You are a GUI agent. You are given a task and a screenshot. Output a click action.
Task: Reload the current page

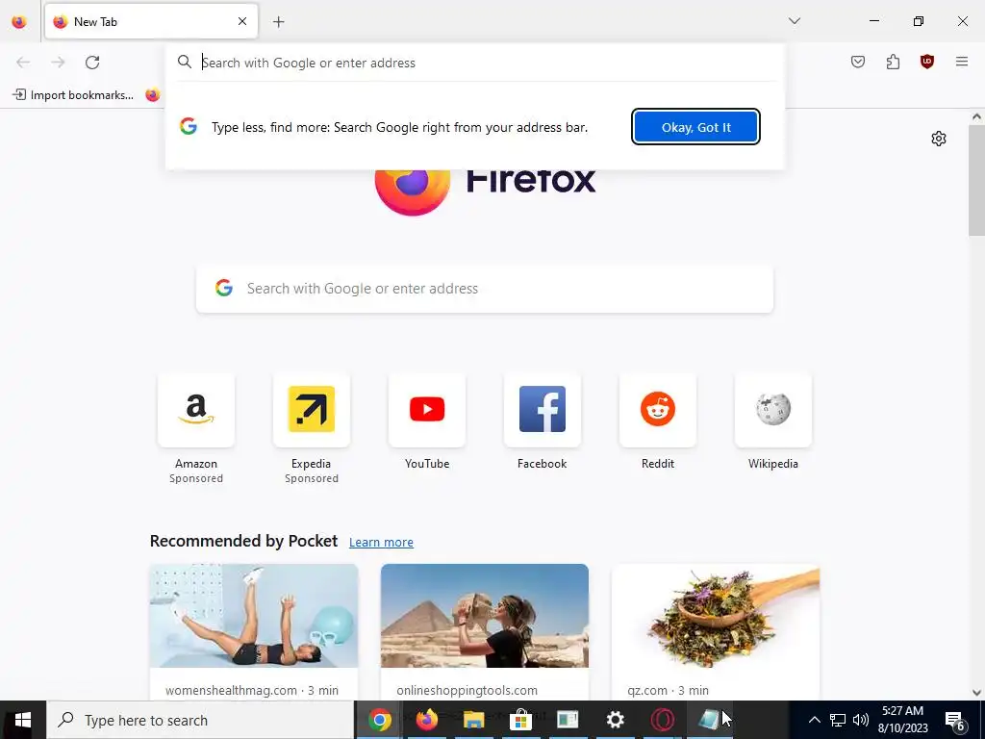tap(92, 63)
